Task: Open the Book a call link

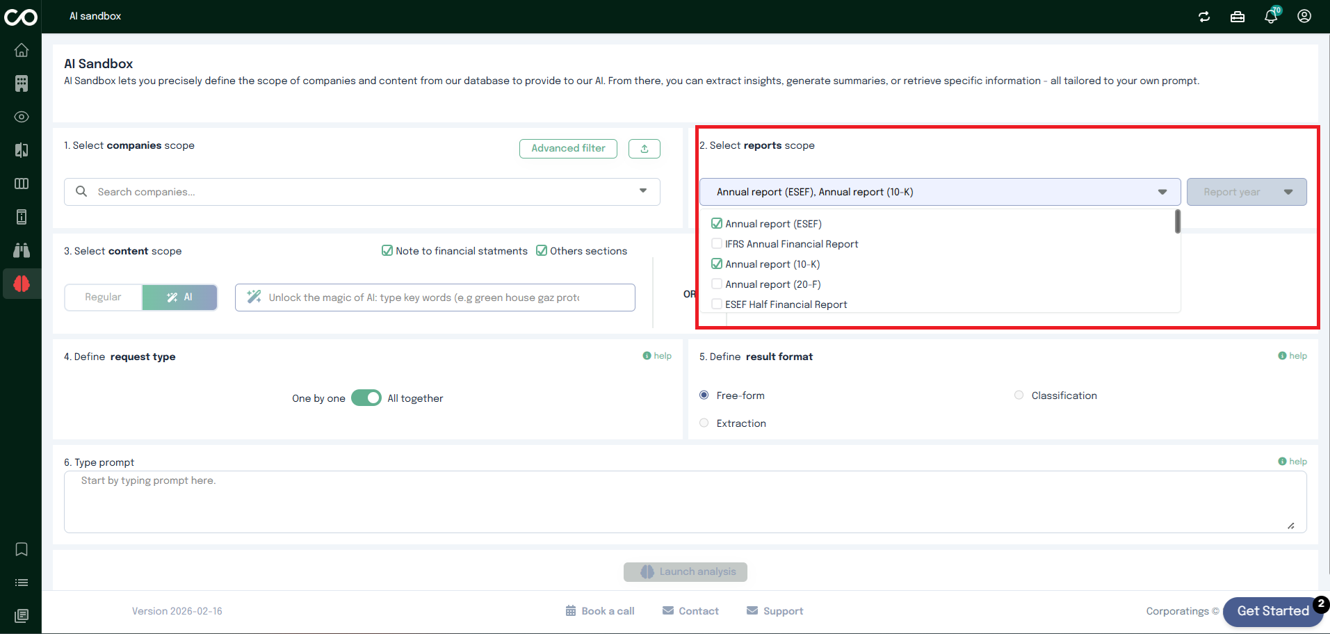Action: [x=600, y=611]
